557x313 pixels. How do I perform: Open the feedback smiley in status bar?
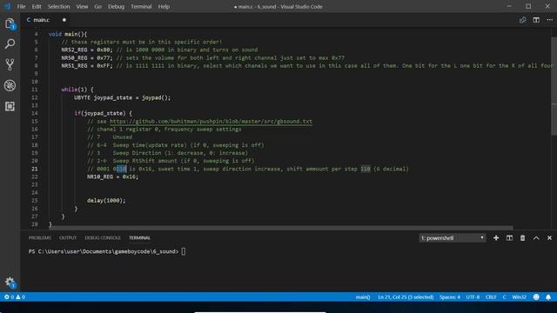click(x=536, y=297)
